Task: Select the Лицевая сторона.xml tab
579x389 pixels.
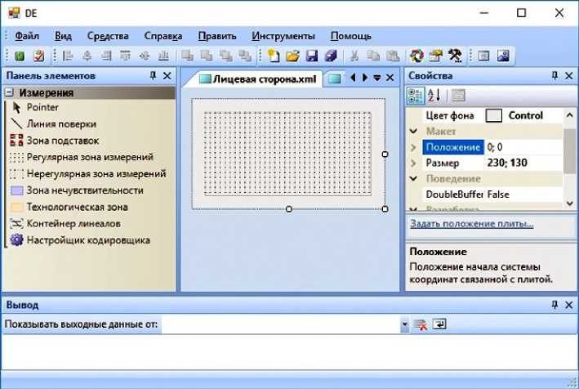Action: coord(257,78)
